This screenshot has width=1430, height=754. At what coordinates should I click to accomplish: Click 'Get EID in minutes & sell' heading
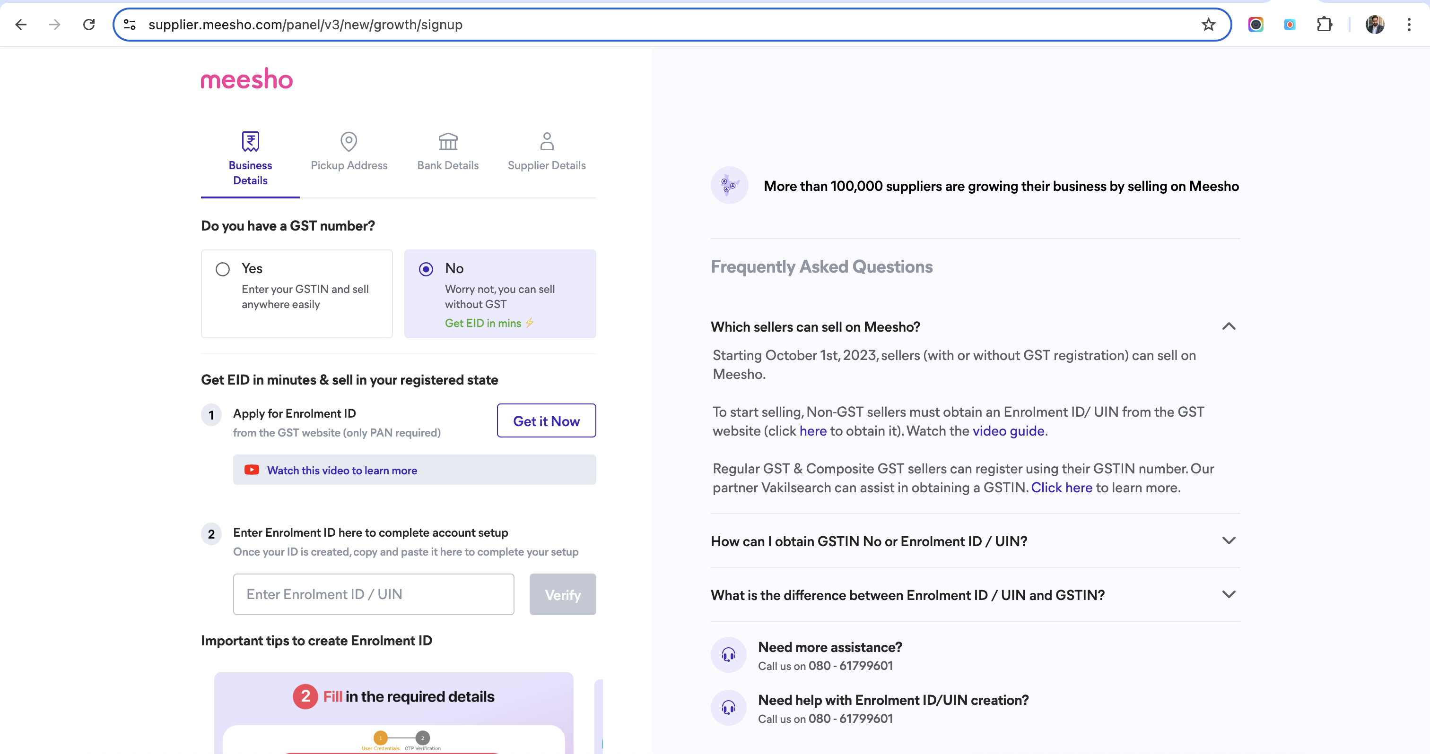349,380
